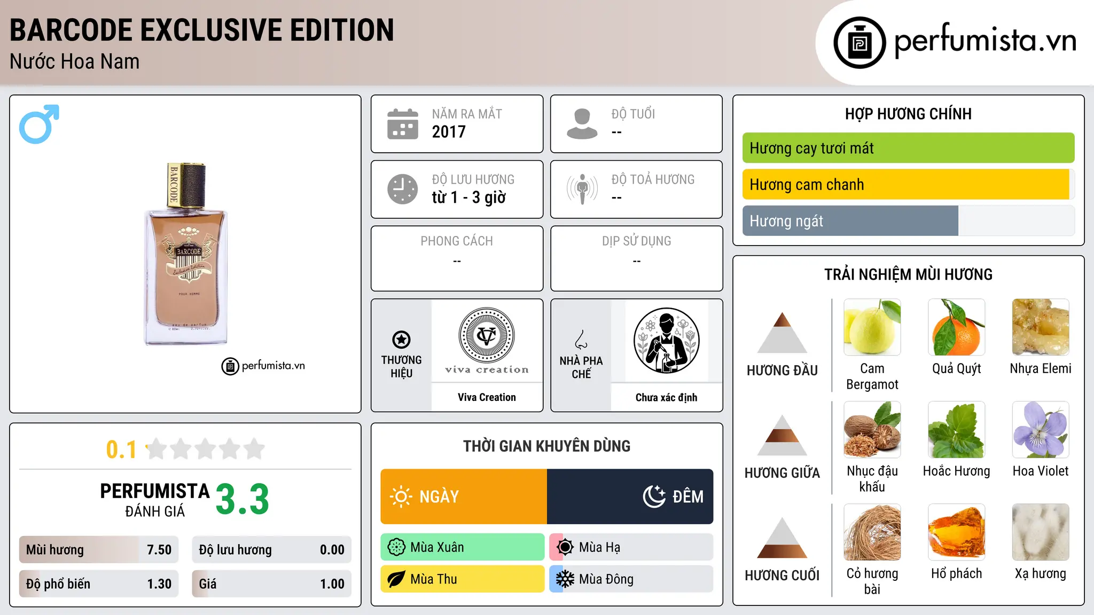The image size is (1094, 615).
Task: Click the BARCODE EXCLUSIVE EDITION title
Action: tap(202, 30)
